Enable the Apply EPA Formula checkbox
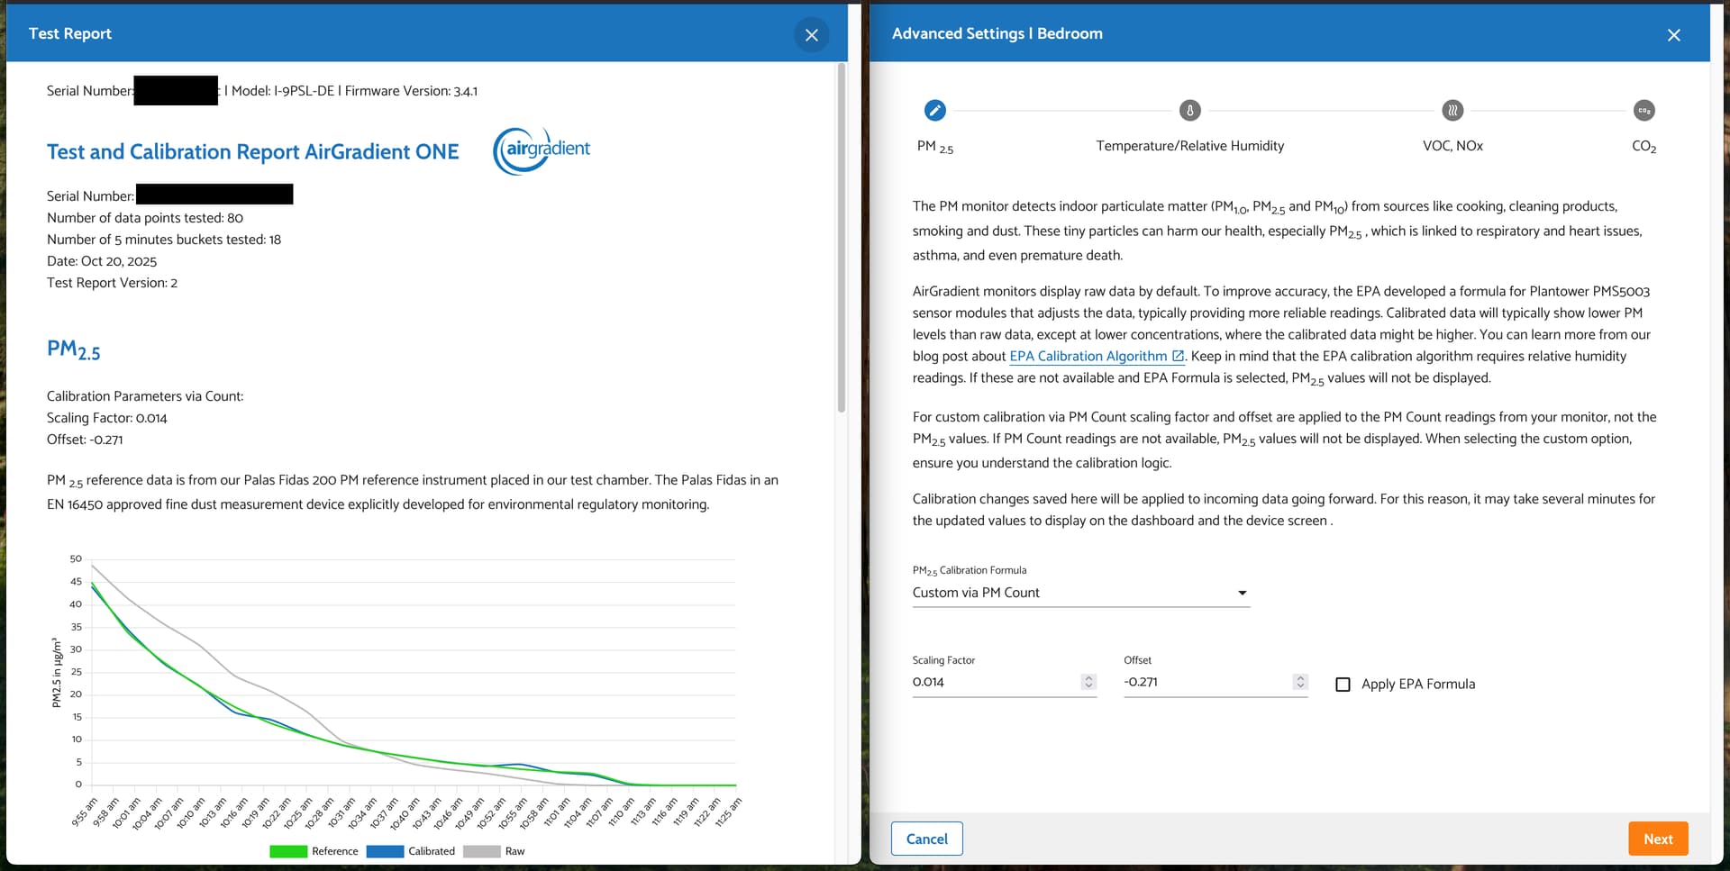This screenshot has height=871, width=1730. (1343, 685)
